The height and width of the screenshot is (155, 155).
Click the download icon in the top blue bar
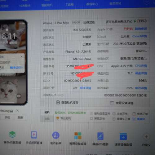click(x=147, y=2)
